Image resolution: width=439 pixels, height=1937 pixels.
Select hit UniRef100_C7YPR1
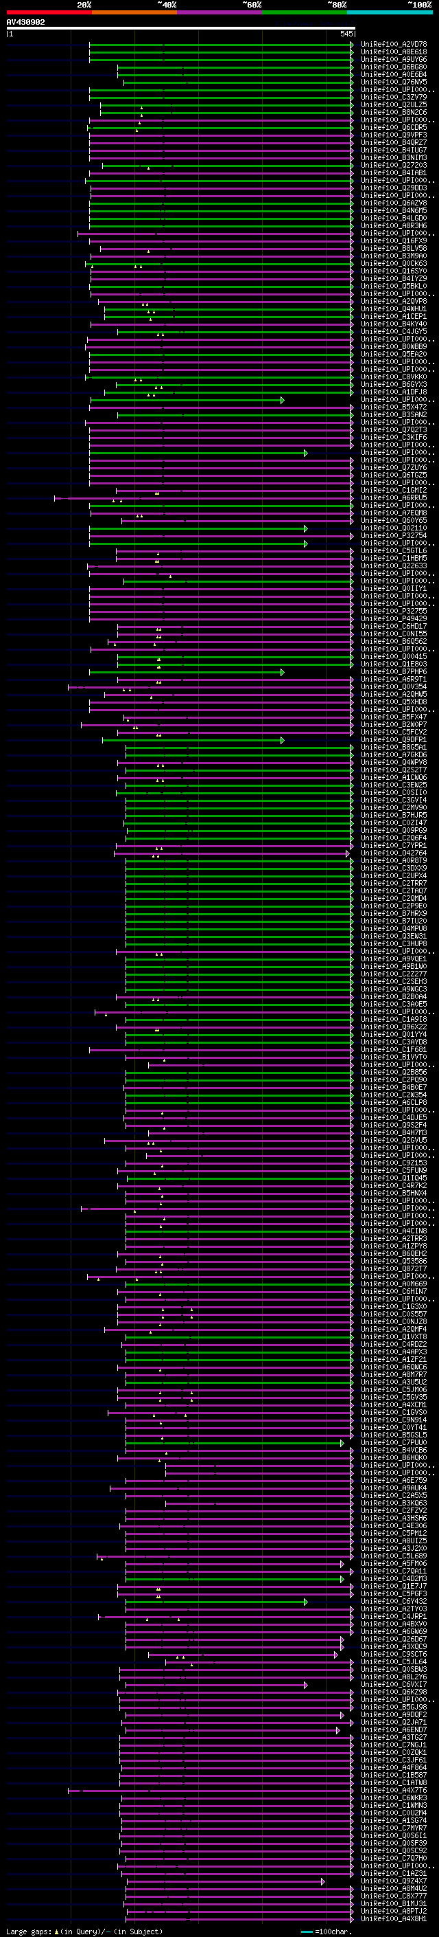pyautogui.click(x=394, y=846)
